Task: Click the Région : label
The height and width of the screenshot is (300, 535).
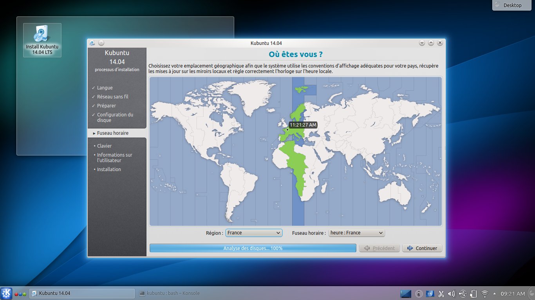Action: (215, 233)
